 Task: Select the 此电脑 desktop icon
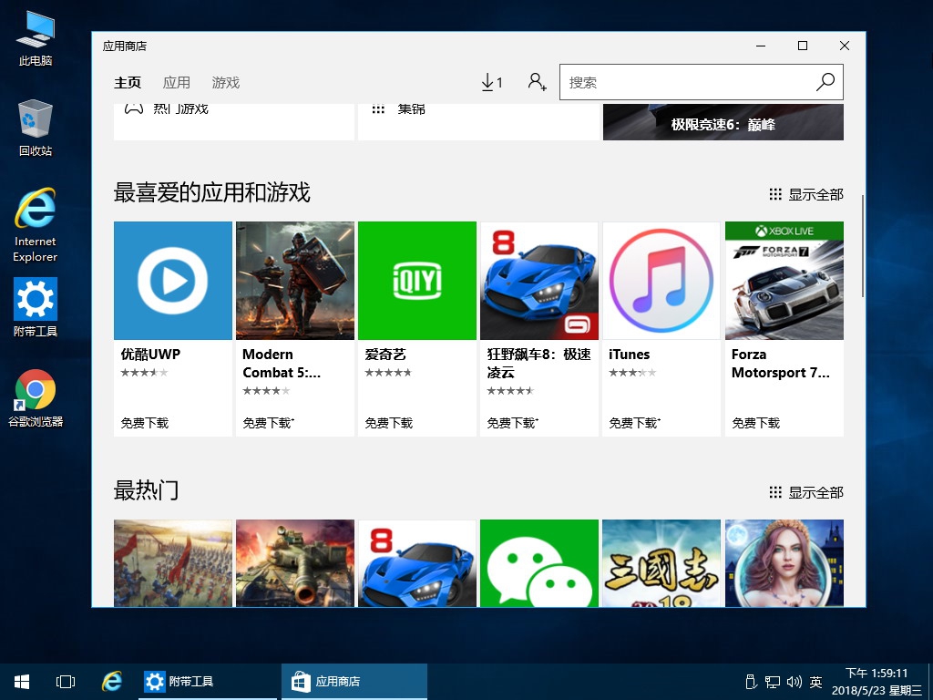[36, 38]
